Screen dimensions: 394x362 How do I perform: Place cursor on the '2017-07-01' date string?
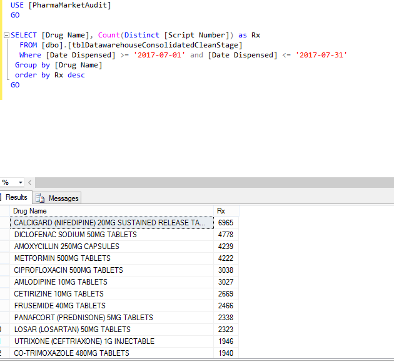pyautogui.click(x=160, y=55)
